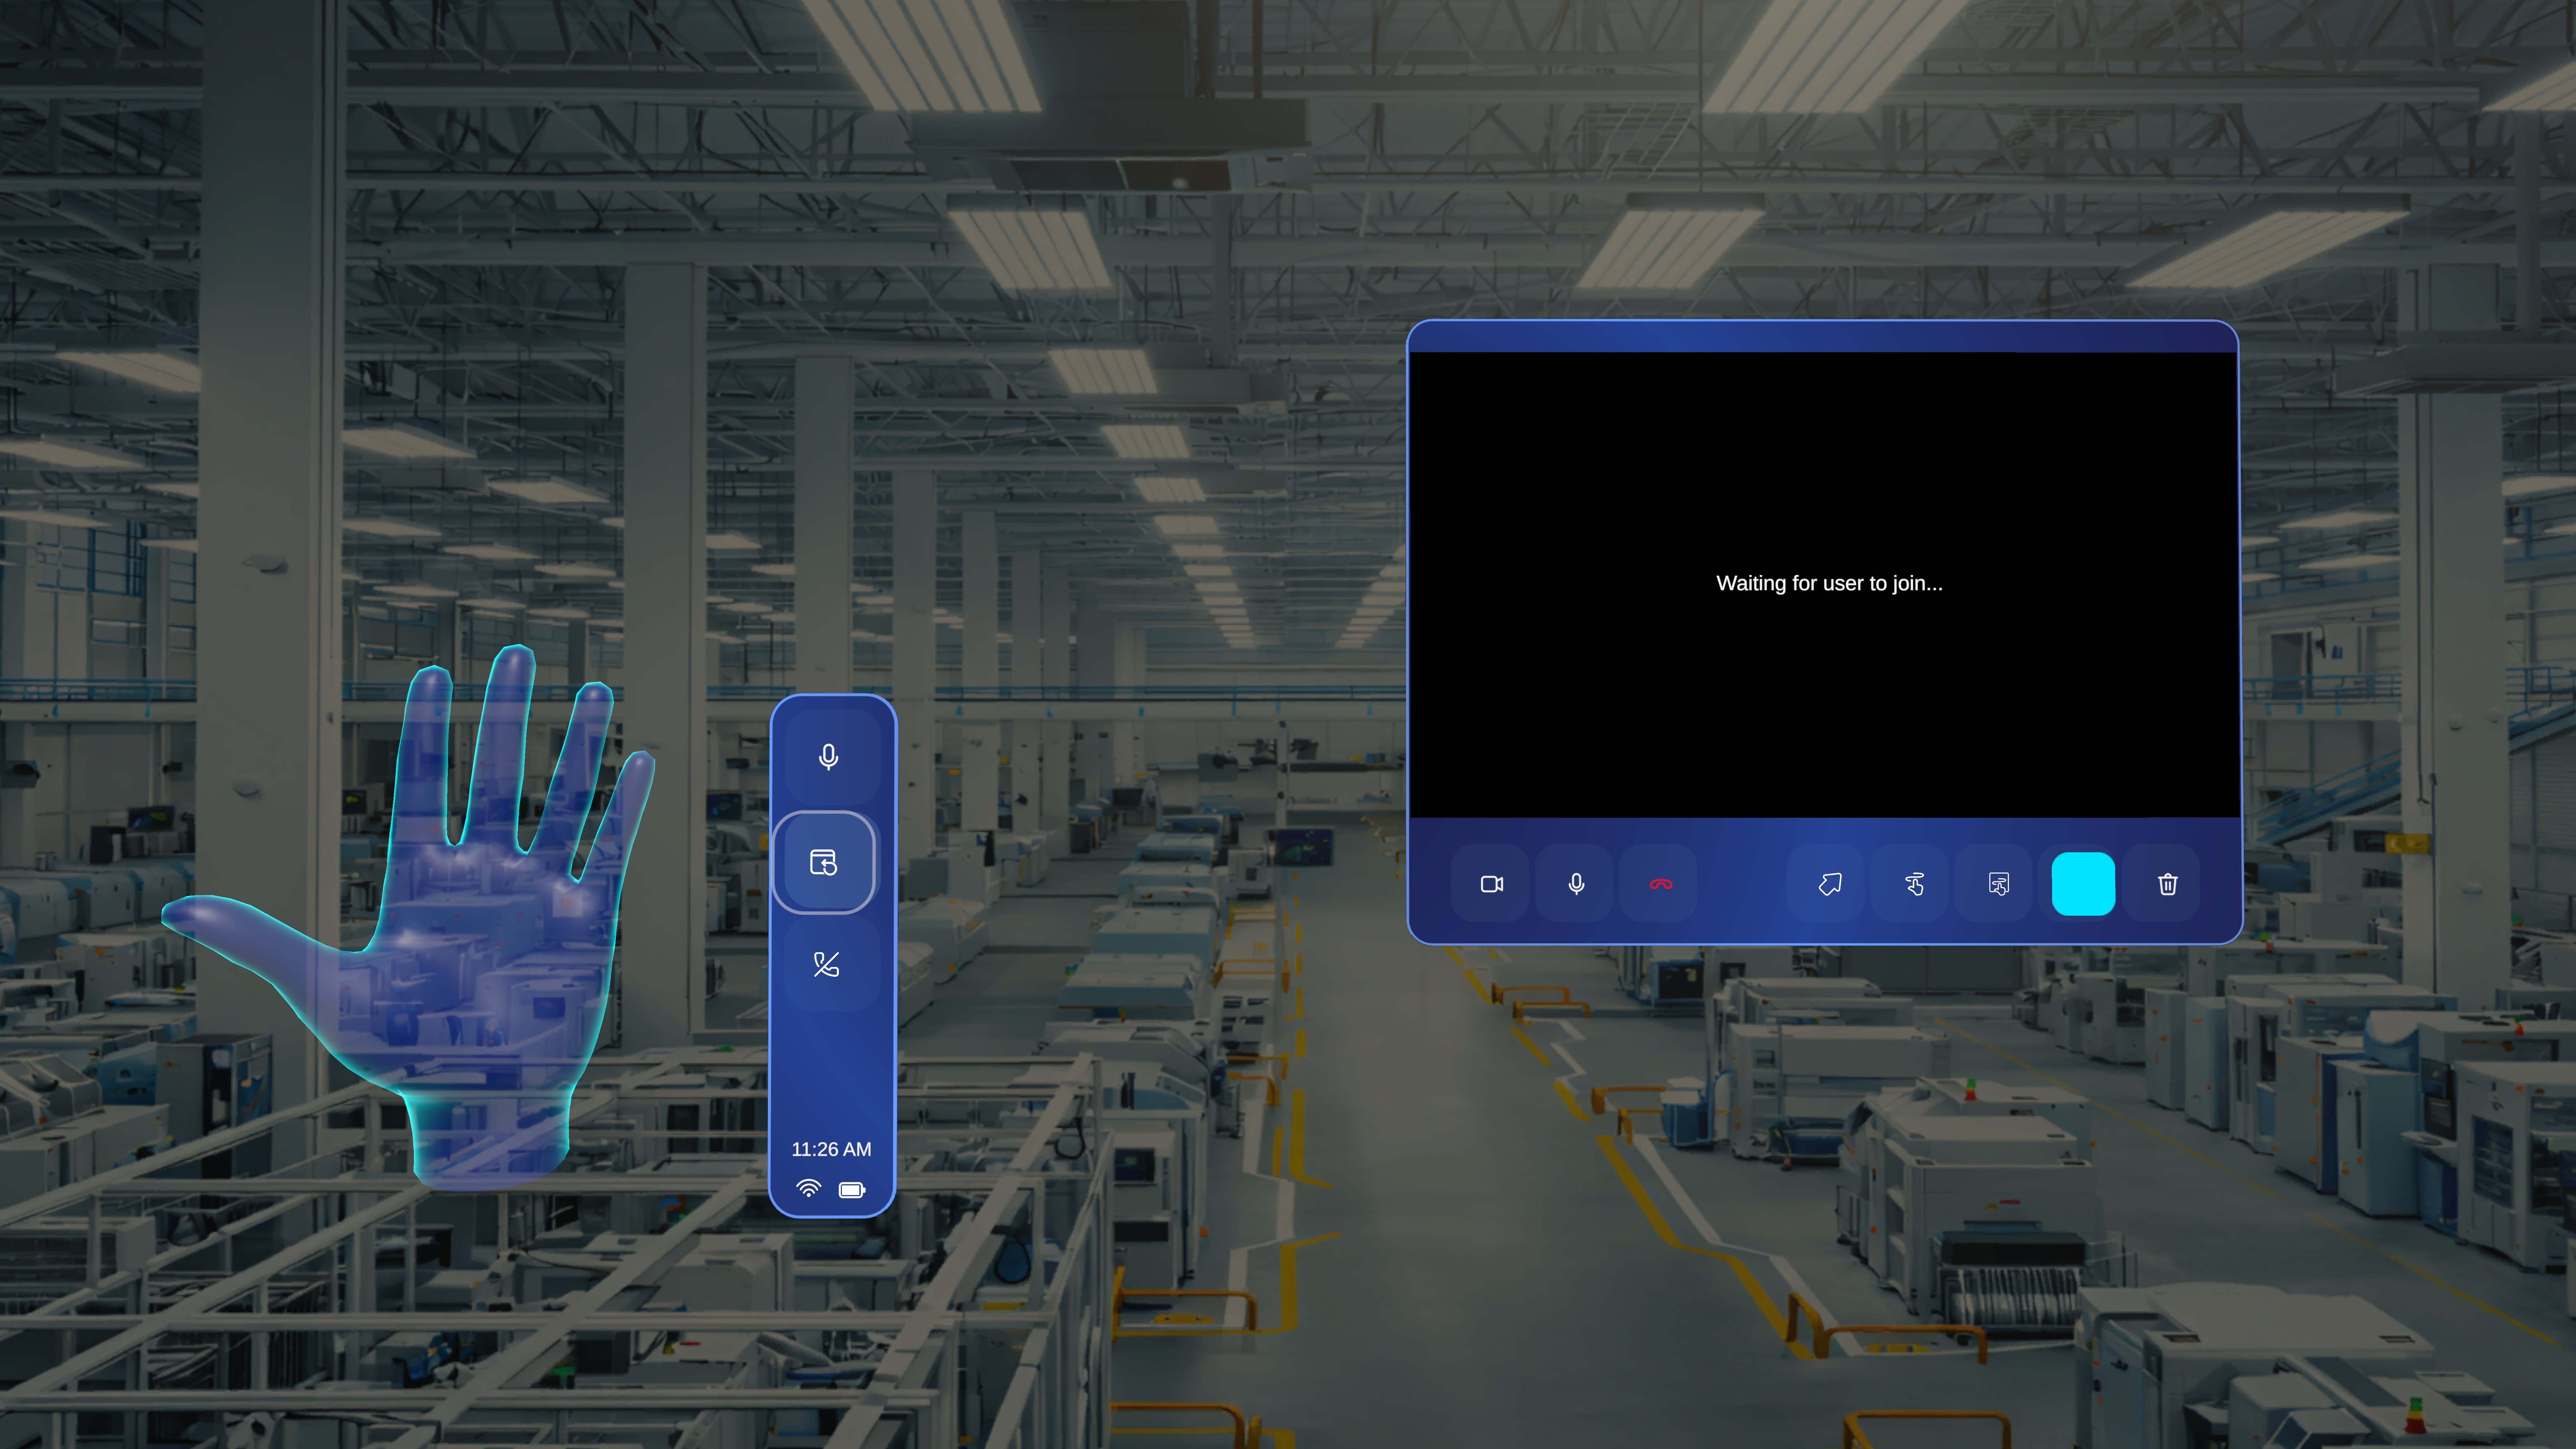Check the Wi-Fi status icon
Screen dimensions: 2576x1449
(808, 1189)
